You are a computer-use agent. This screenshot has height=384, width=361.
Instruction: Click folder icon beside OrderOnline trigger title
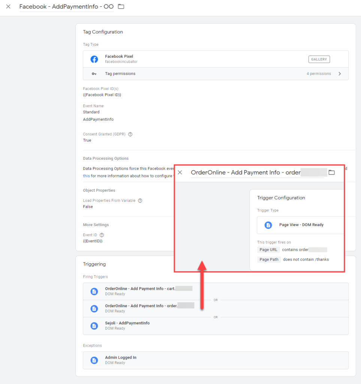coord(331,172)
